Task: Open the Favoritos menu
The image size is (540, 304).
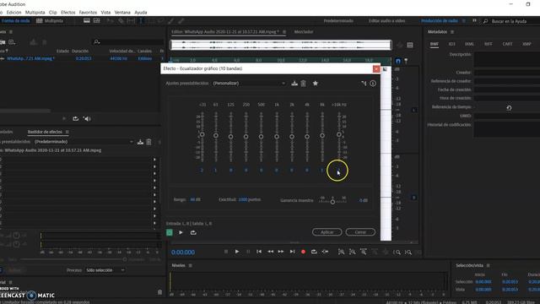Action: click(x=88, y=13)
